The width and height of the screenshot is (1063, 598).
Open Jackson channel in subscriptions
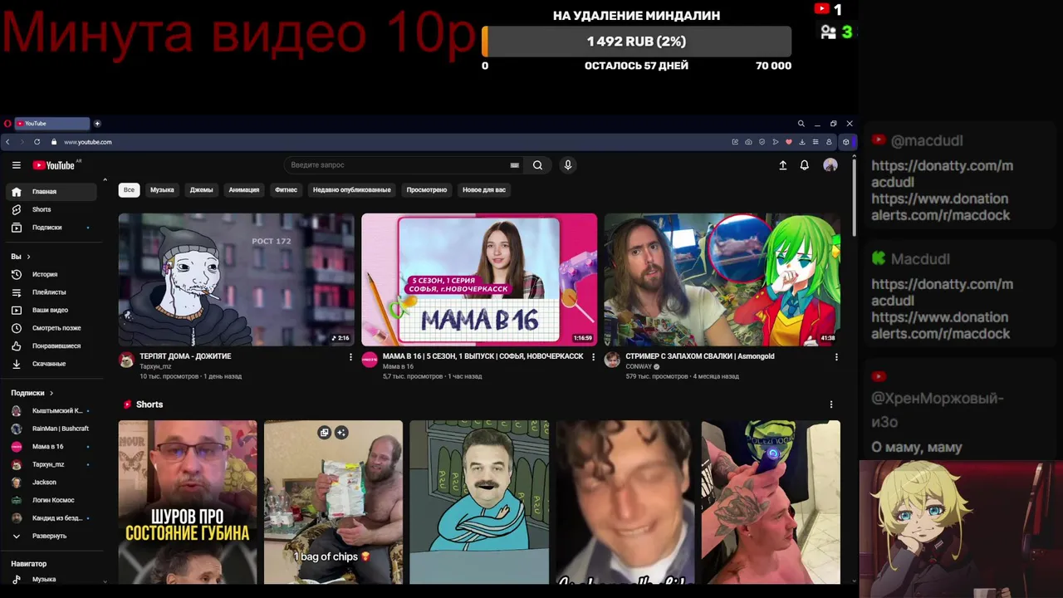51,483
